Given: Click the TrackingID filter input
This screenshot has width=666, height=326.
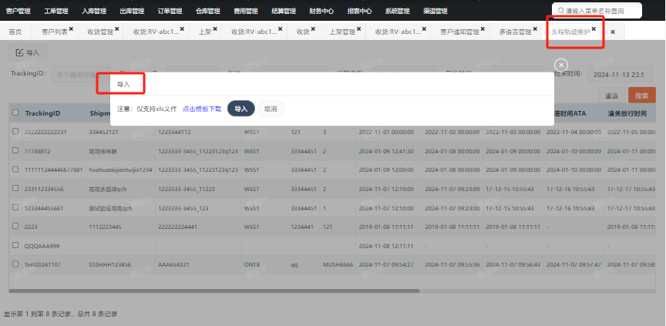Looking at the screenshot, I should pyautogui.click(x=81, y=75).
